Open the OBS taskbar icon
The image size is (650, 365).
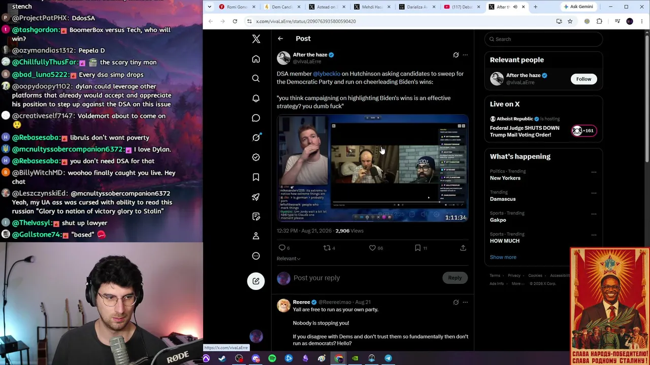[x=239, y=358]
